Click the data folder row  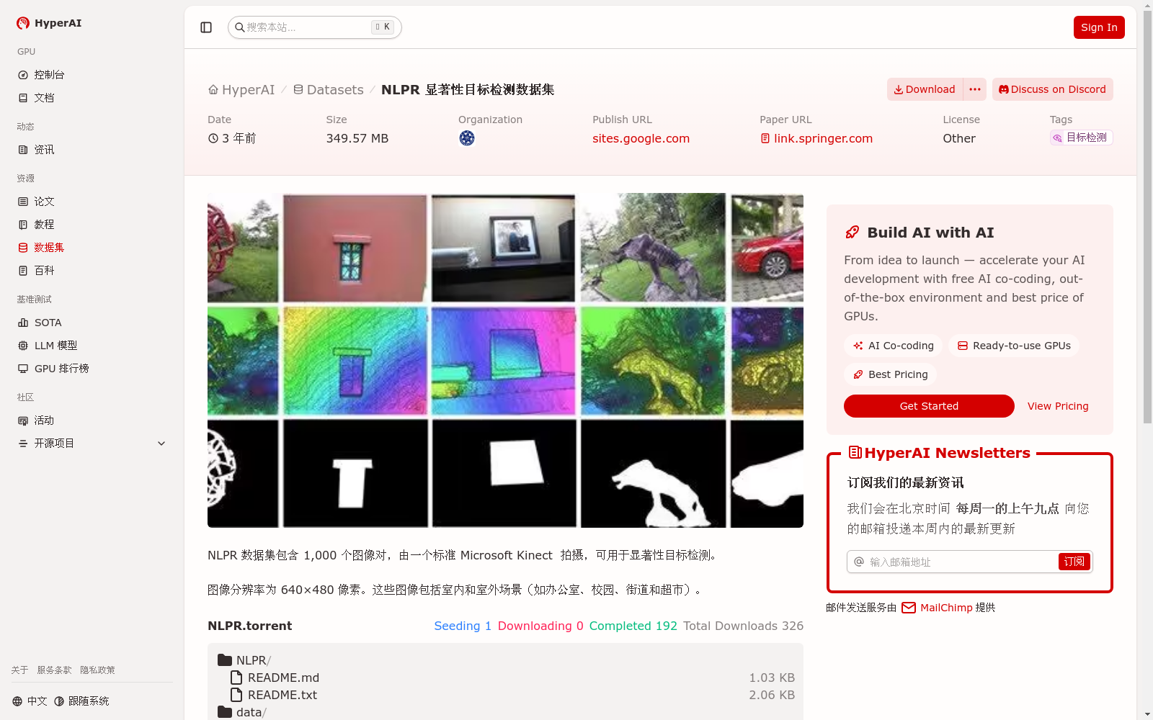[242, 712]
